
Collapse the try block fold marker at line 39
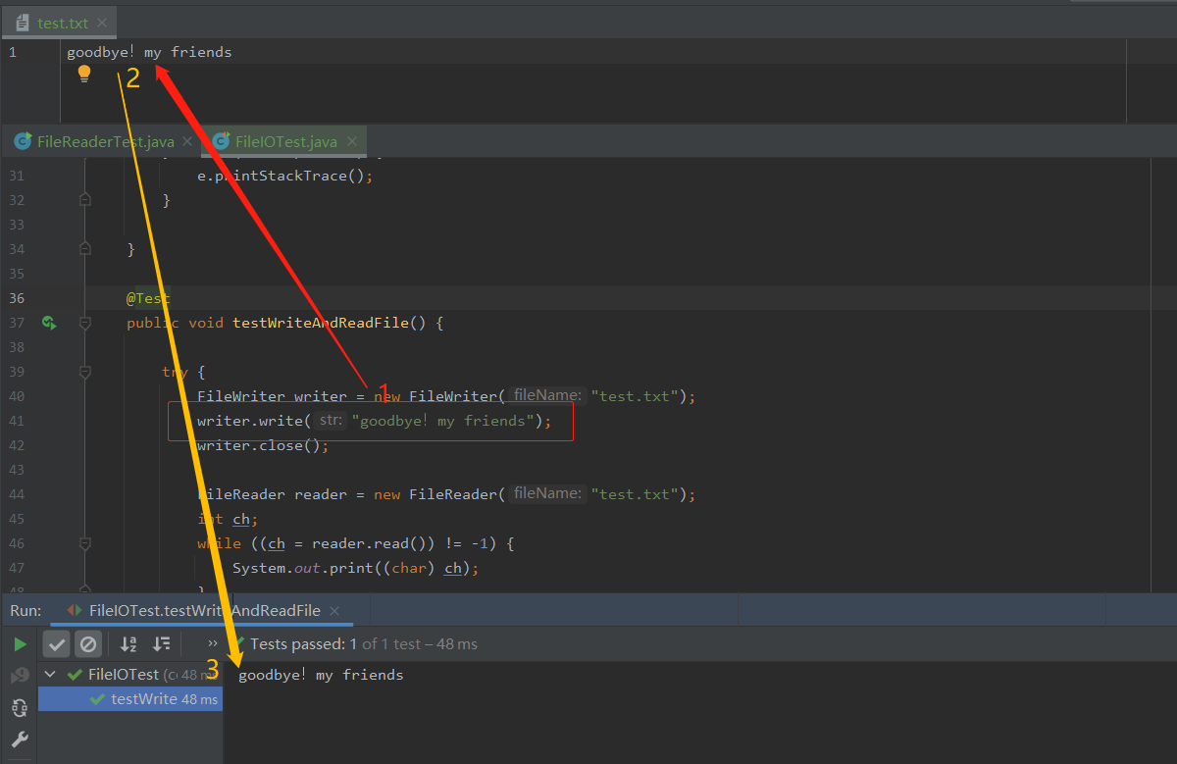coord(85,372)
